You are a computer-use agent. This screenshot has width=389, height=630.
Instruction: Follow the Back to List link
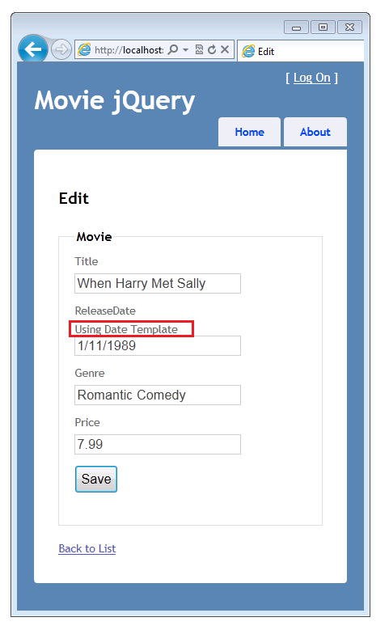(87, 549)
